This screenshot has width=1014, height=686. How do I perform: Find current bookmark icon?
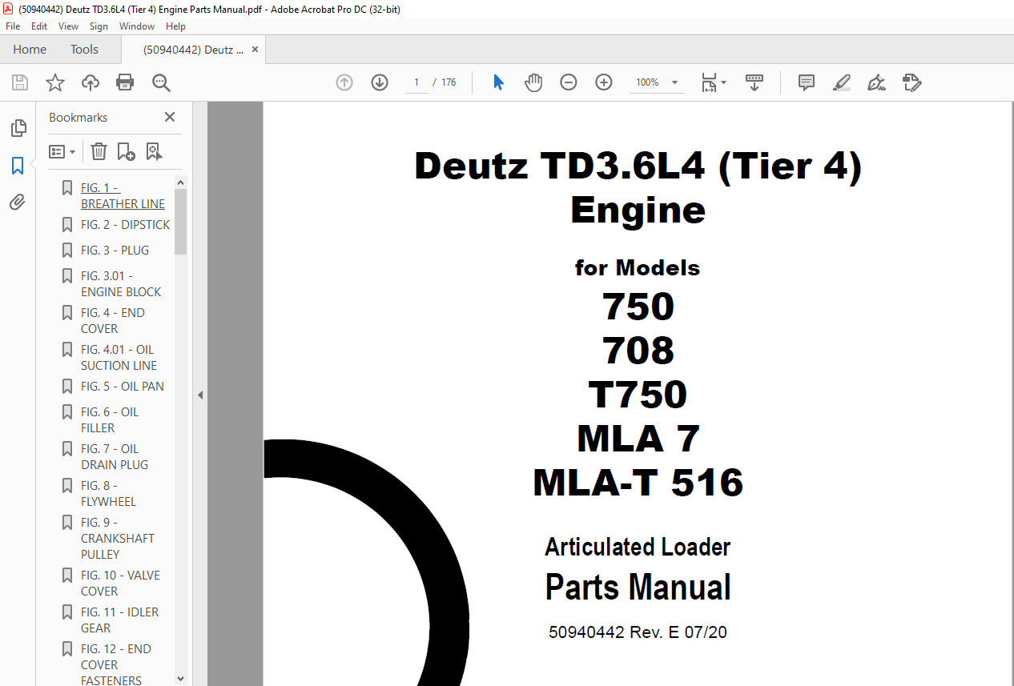(155, 151)
